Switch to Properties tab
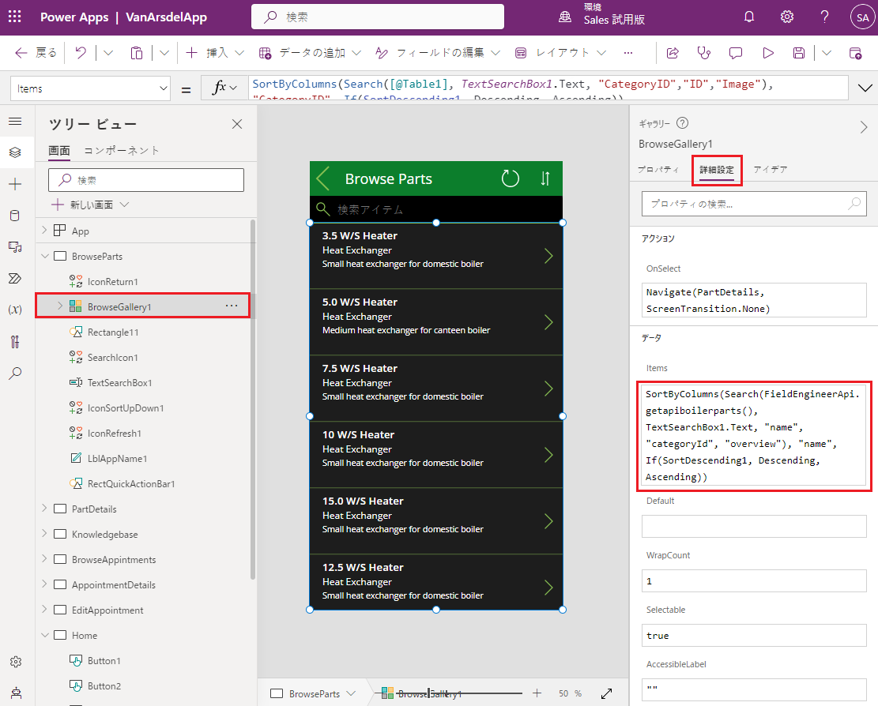This screenshot has width=878, height=706. [658, 169]
